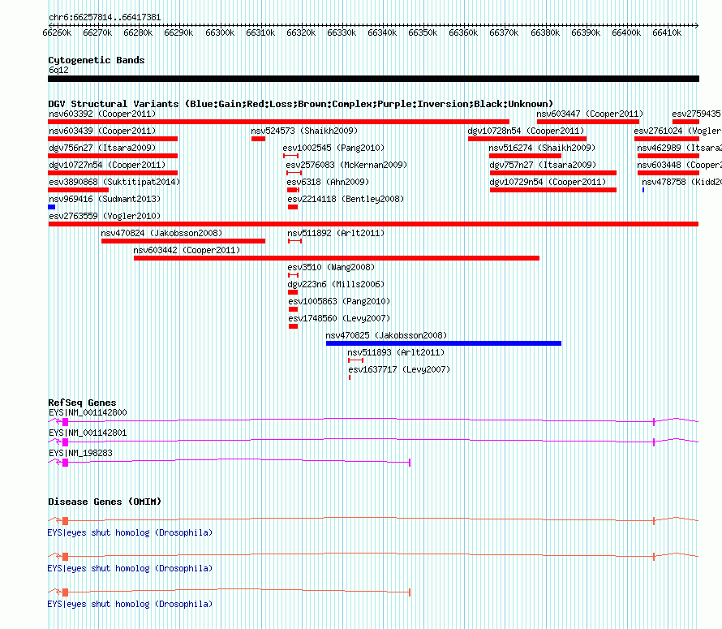The image size is (722, 629).
Task: Select nsv511893 (Arlt2011) variant label
Action: (x=396, y=352)
